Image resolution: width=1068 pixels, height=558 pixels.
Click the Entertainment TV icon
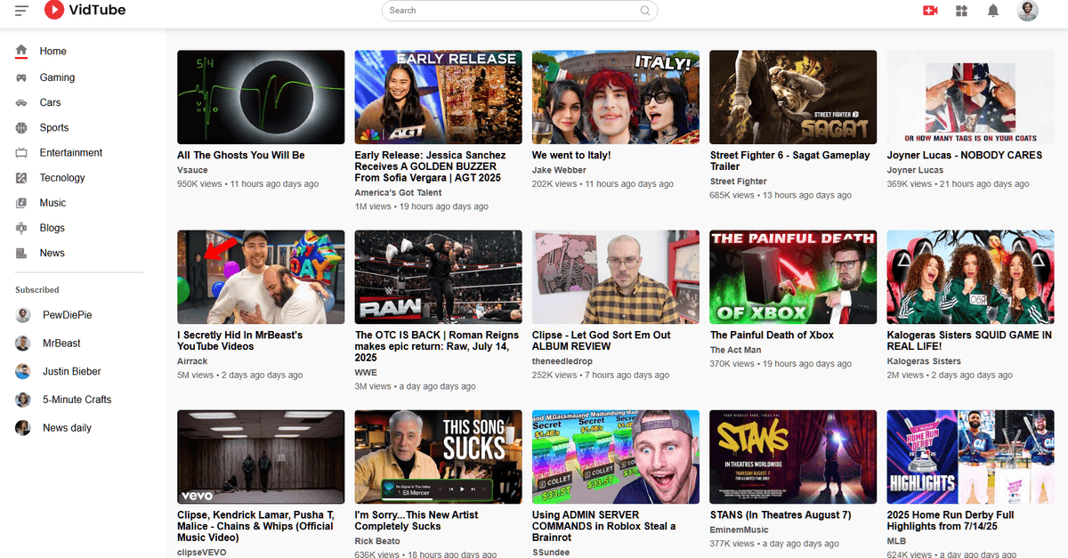pos(21,153)
